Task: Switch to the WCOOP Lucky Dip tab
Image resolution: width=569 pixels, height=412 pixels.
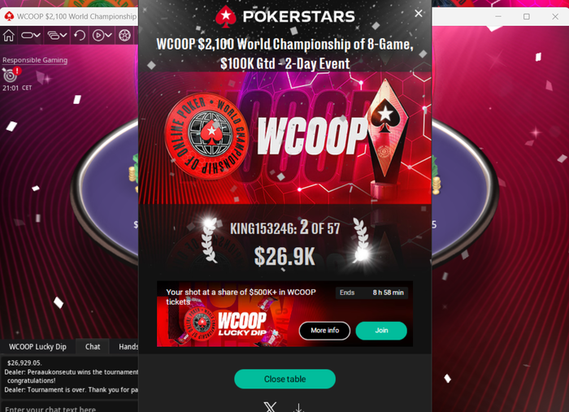Action: click(37, 347)
